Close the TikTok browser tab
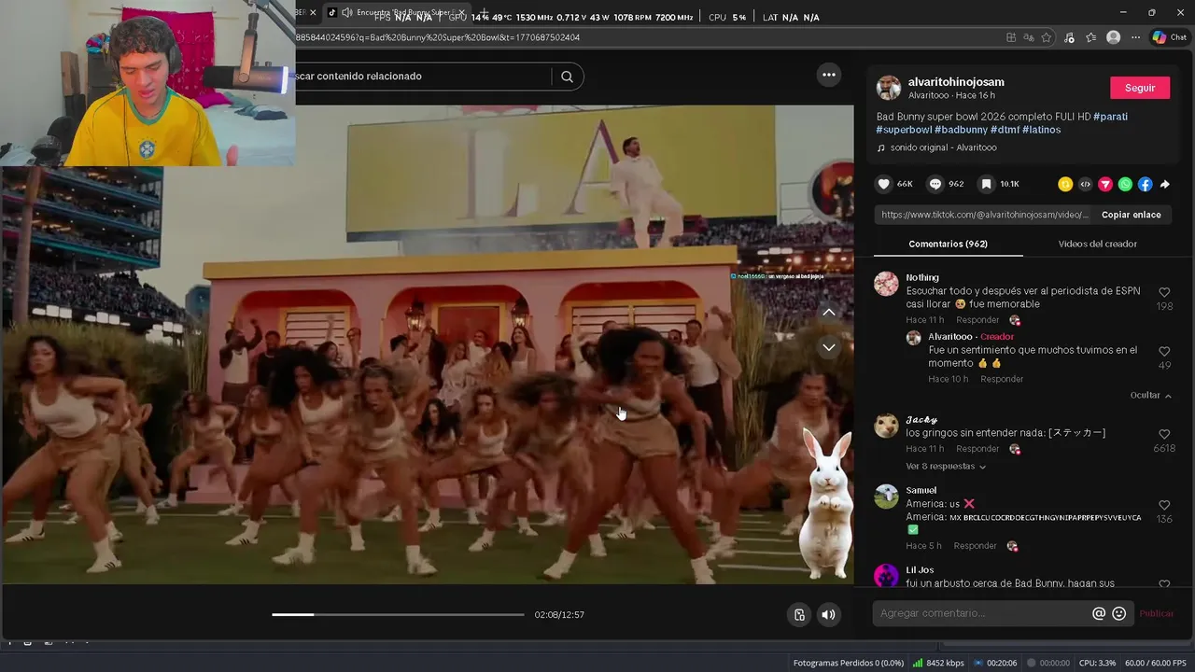 [461, 13]
